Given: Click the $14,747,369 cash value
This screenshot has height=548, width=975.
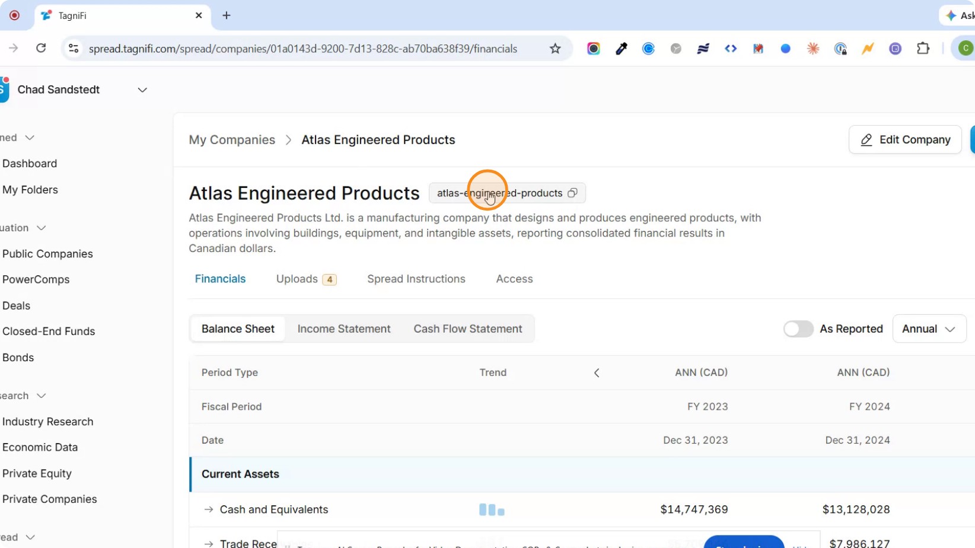Looking at the screenshot, I should coord(694,509).
